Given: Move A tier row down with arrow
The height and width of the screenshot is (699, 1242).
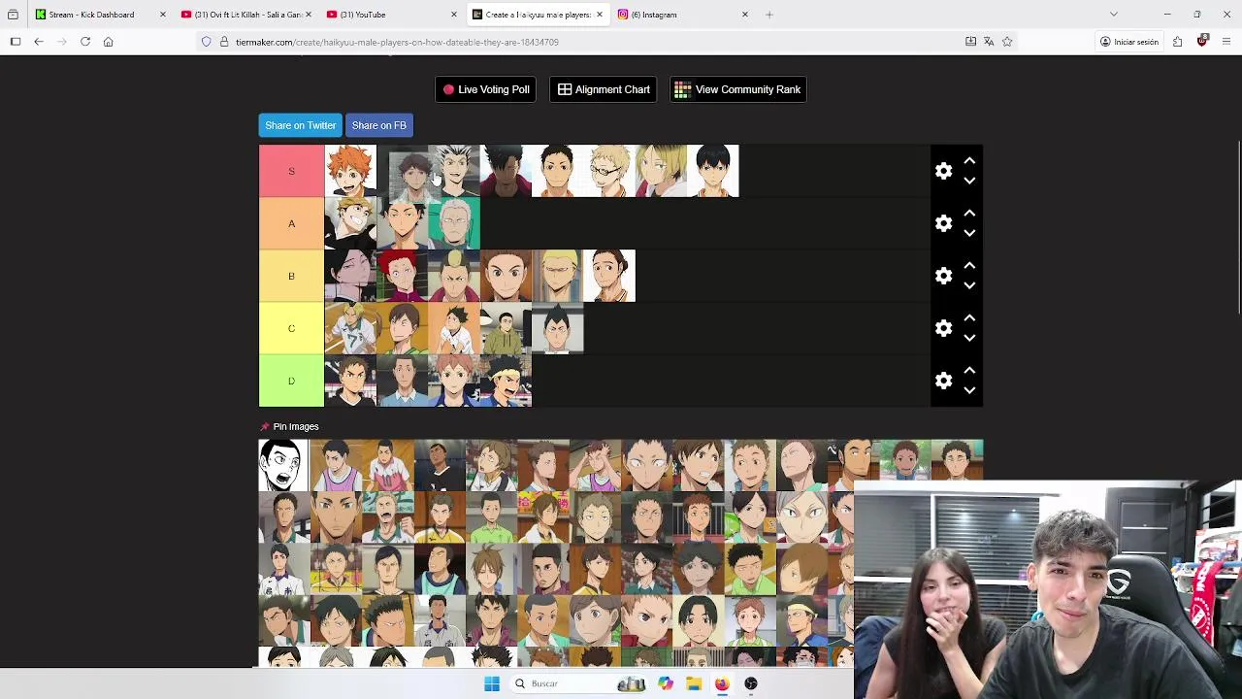Looking at the screenshot, I should [969, 233].
